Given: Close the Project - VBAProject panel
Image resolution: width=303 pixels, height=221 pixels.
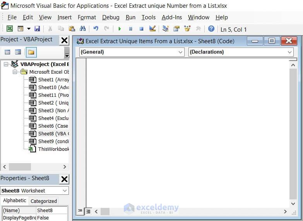Looking at the screenshot, I should click(64, 40).
